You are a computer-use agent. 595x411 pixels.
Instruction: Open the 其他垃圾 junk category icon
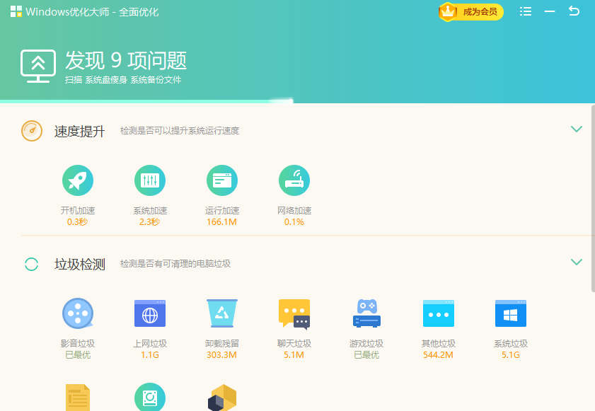439,313
